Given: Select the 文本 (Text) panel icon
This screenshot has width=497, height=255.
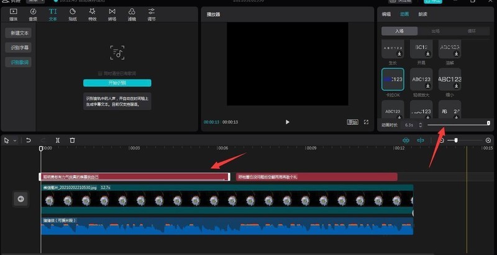Looking at the screenshot, I should (x=53, y=14).
